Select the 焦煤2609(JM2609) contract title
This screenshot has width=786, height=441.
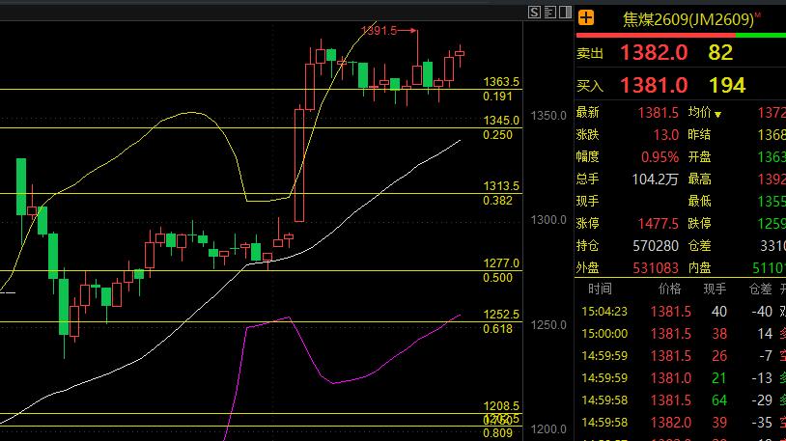tap(688, 19)
